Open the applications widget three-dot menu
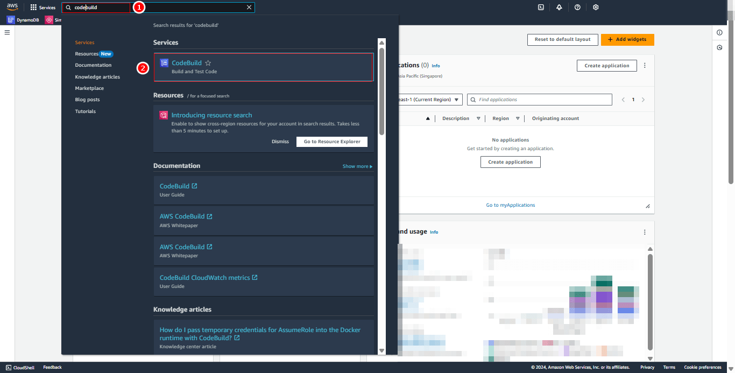Screen dimensions: 735x373 tap(645, 66)
